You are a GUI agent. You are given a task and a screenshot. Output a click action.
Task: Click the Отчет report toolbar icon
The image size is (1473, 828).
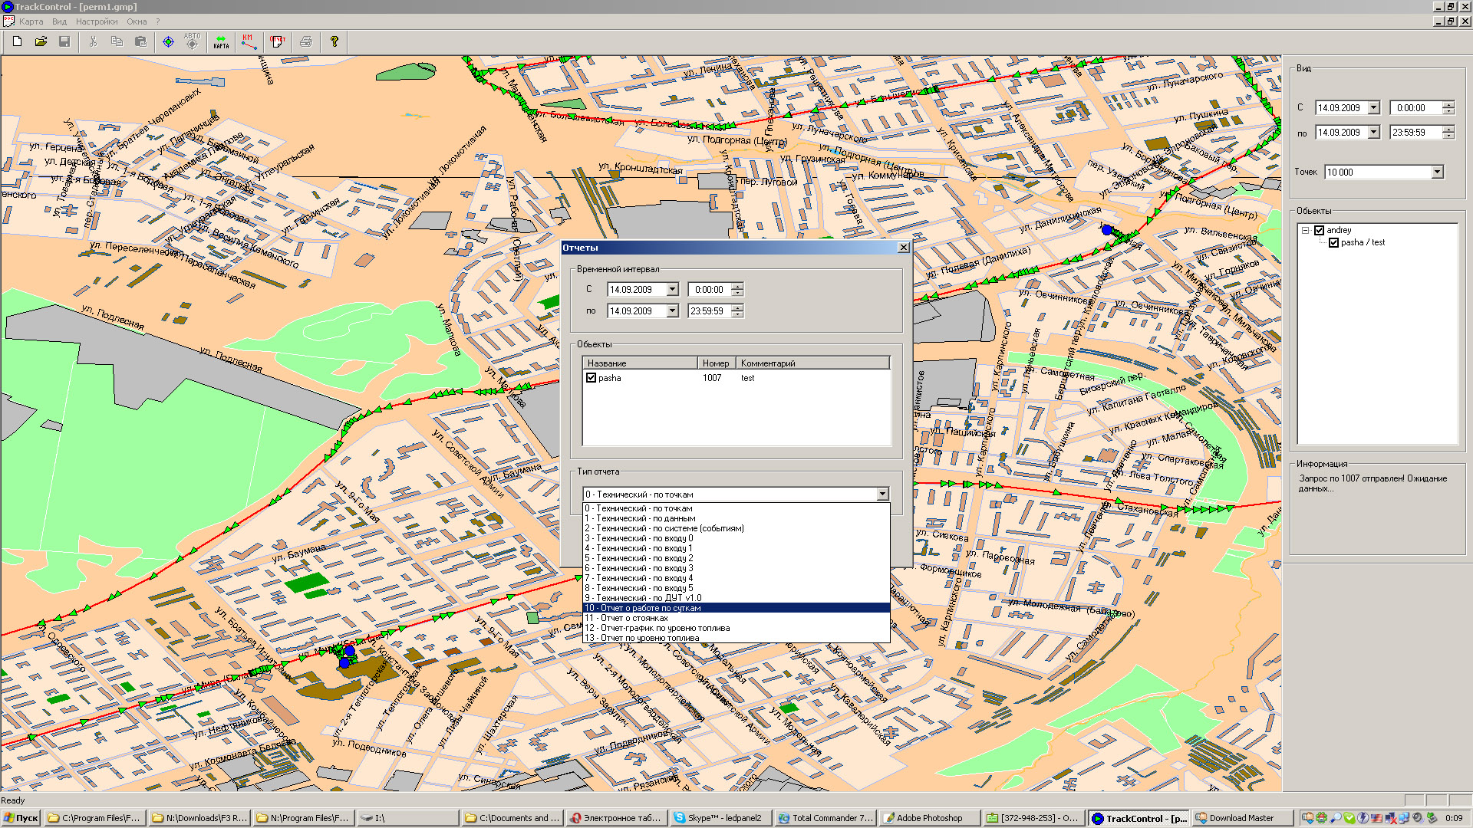pyautogui.click(x=277, y=41)
